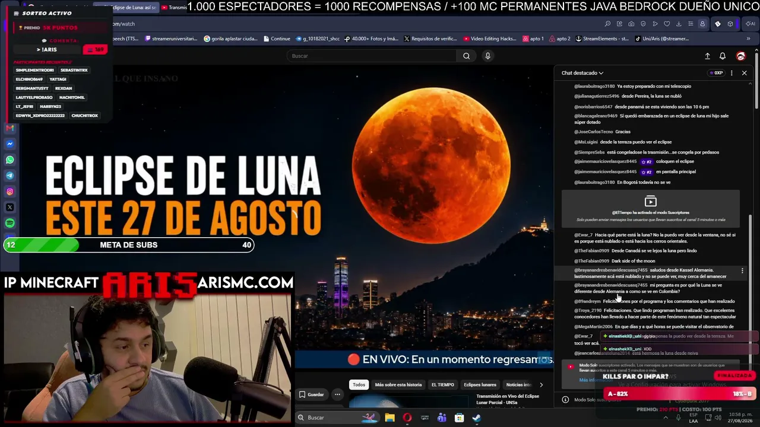Click the browser snapshot camera icon
The width and height of the screenshot is (760, 427).
pyautogui.click(x=631, y=24)
